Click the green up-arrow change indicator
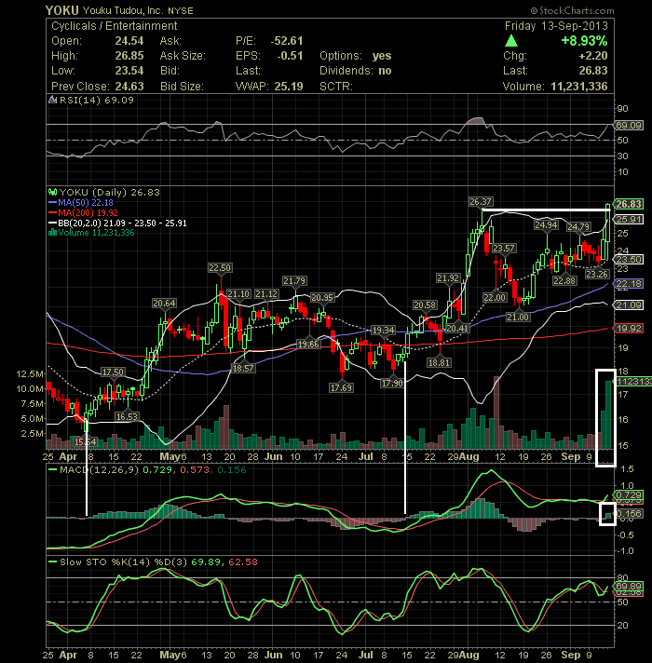 (x=511, y=41)
